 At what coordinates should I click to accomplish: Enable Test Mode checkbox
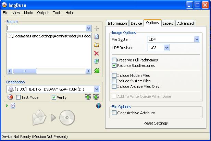tap(18, 97)
